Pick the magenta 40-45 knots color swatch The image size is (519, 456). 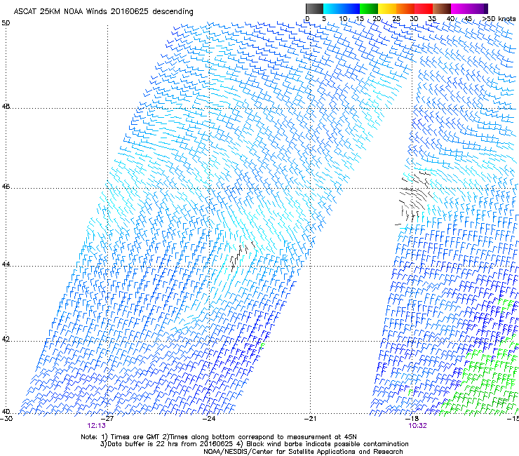pos(460,8)
